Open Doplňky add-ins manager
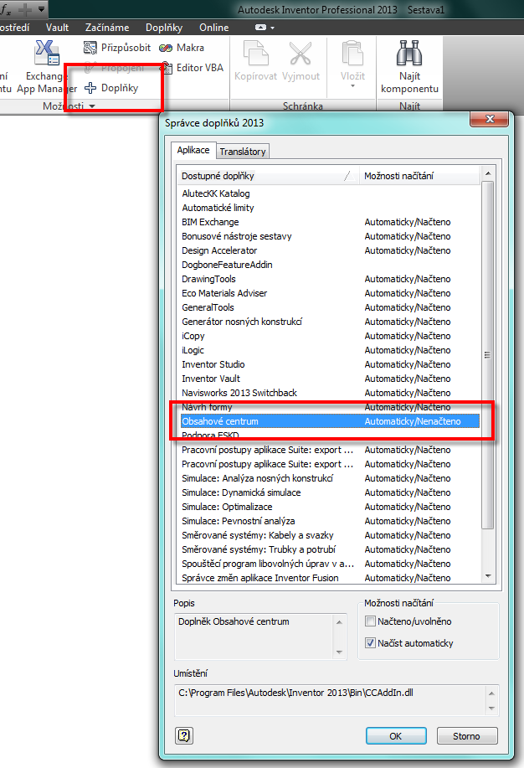Image resolution: width=524 pixels, height=768 pixels. pyautogui.click(x=111, y=88)
